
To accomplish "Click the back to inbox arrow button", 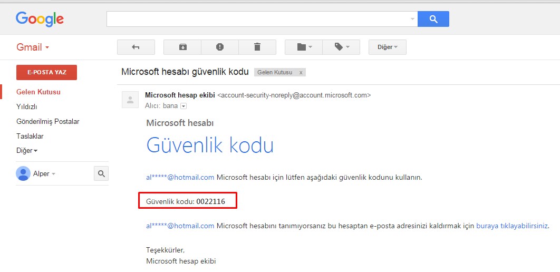I will tap(136, 47).
